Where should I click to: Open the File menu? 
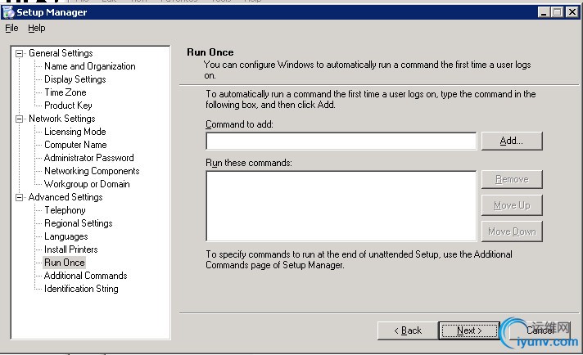11,28
